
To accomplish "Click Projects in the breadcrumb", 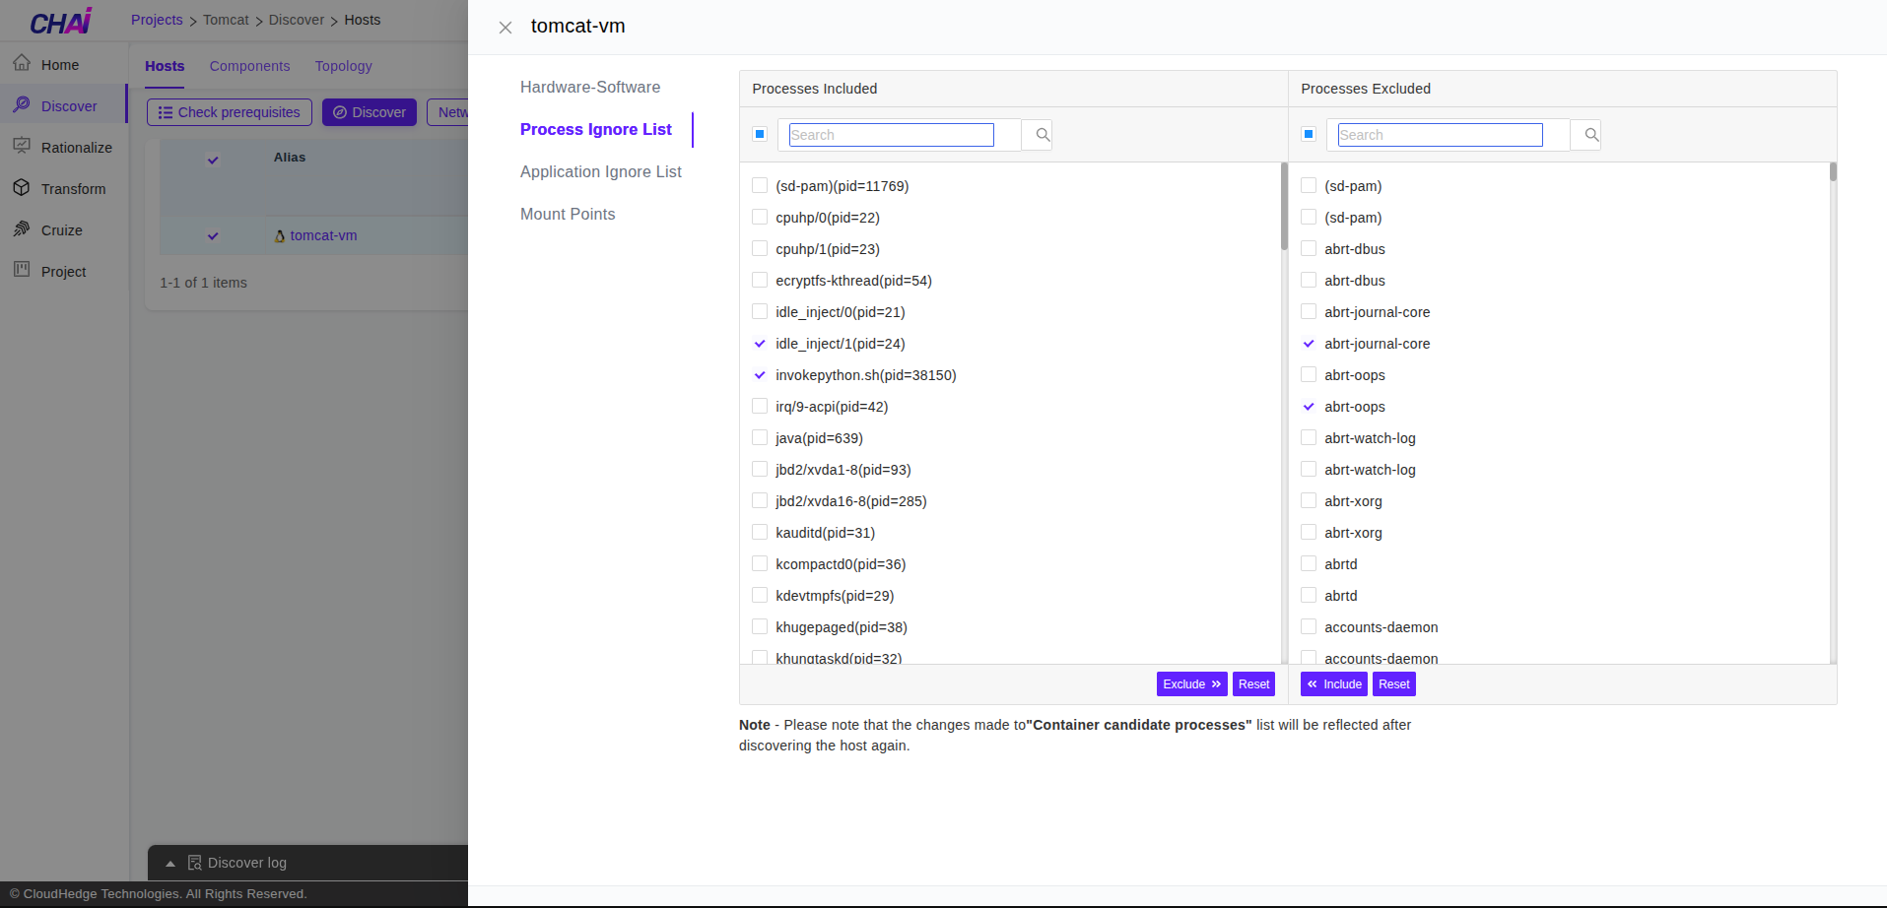I will click(x=157, y=20).
